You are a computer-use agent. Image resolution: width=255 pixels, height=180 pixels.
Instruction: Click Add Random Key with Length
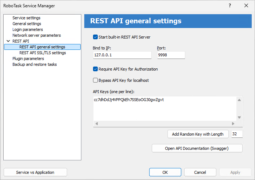tap(198, 134)
